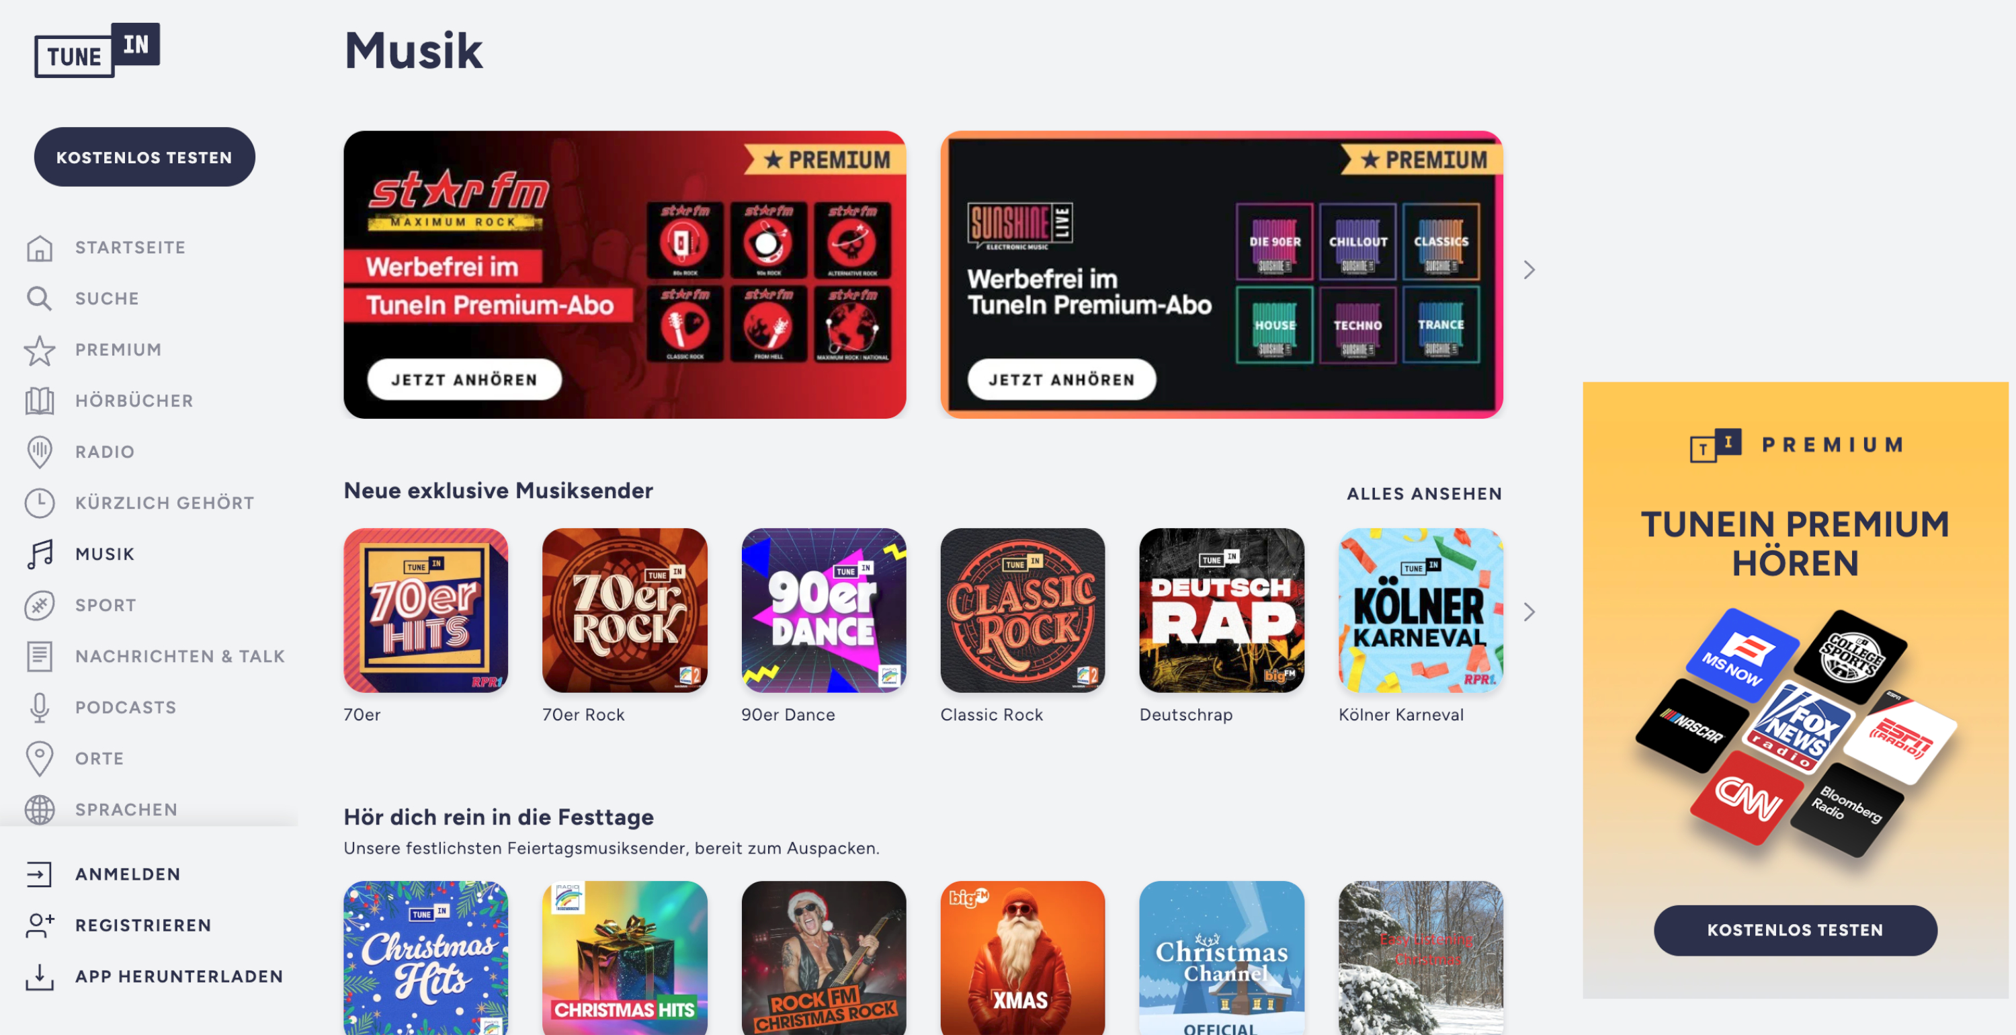This screenshot has height=1035, width=2016.
Task: Select Nachrichten & Talk menu item
Action: [x=180, y=656]
